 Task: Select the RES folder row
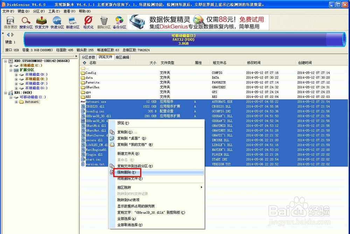point(214,97)
